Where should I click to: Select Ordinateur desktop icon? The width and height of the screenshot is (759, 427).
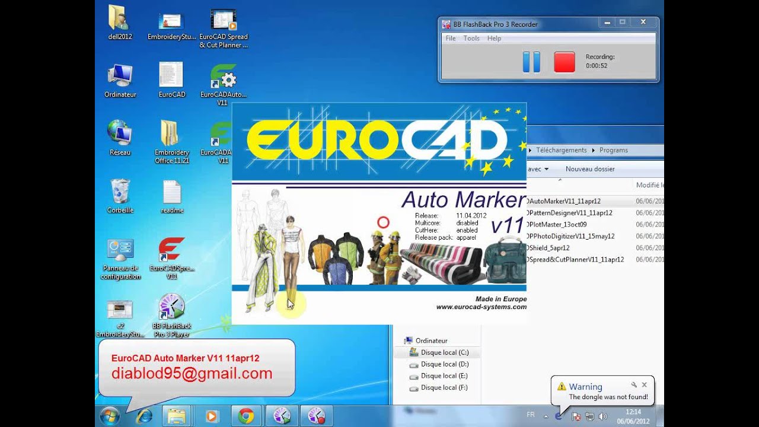[x=120, y=81]
